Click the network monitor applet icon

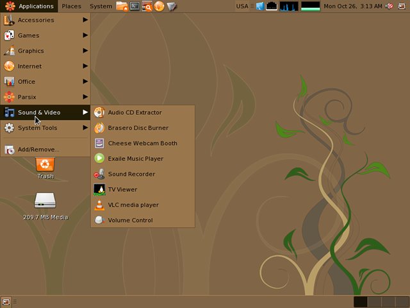(272, 6)
